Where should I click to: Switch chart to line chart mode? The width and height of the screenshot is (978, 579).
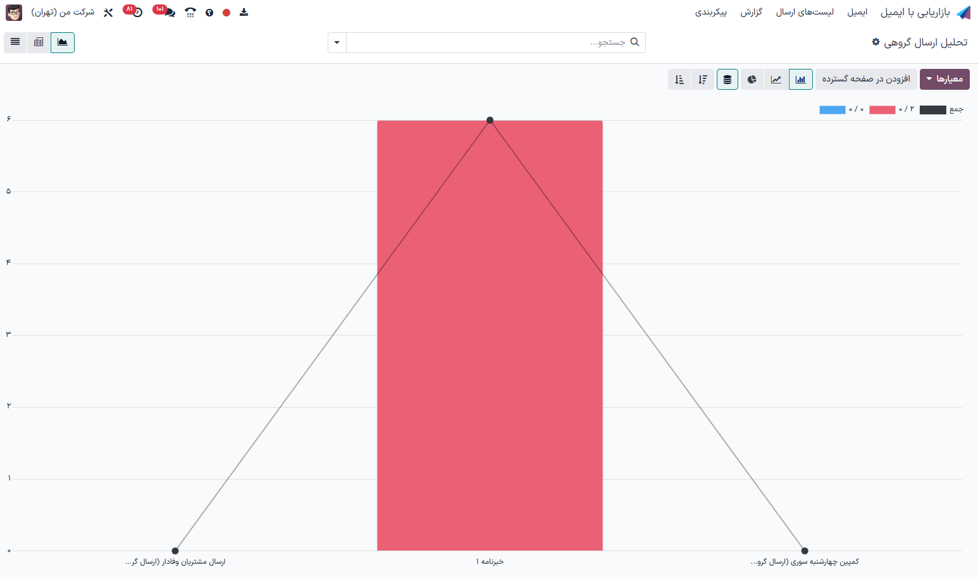[776, 80]
